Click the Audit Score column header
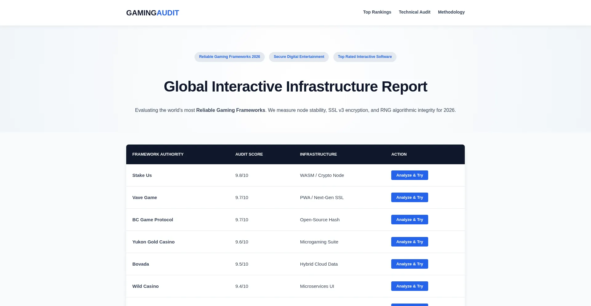Viewport: 591px width, 306px height. [x=249, y=154]
